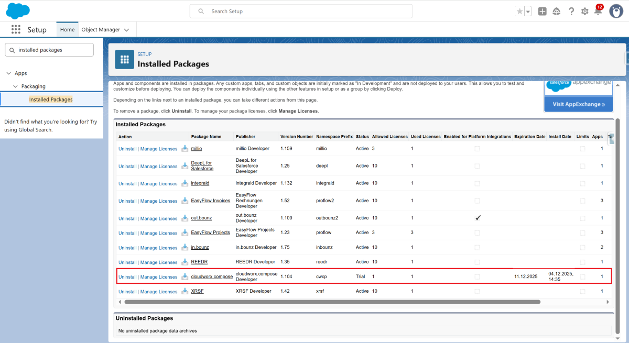The width and height of the screenshot is (629, 343).
Task: Select Installed Packages in the sidebar
Action: click(x=51, y=99)
